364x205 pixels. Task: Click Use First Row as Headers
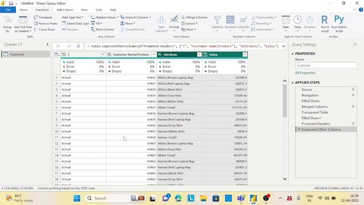(23, 24)
